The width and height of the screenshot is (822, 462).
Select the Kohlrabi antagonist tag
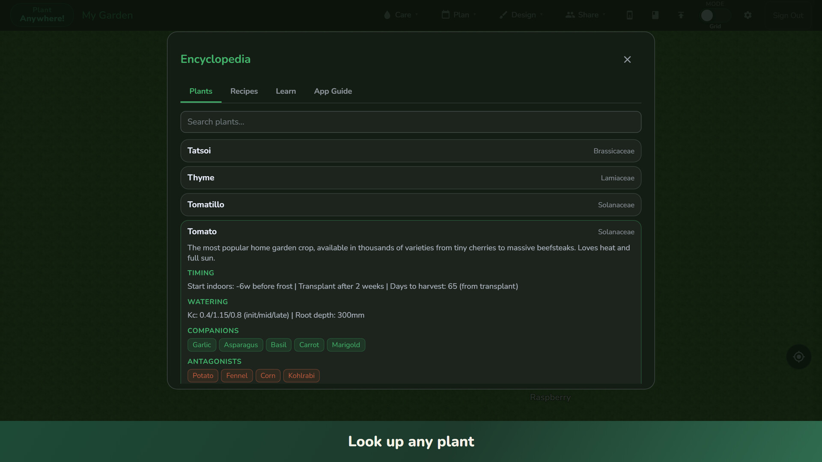click(301, 376)
